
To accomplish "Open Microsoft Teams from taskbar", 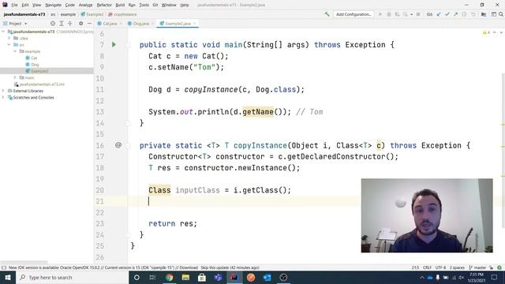I will click(x=218, y=277).
